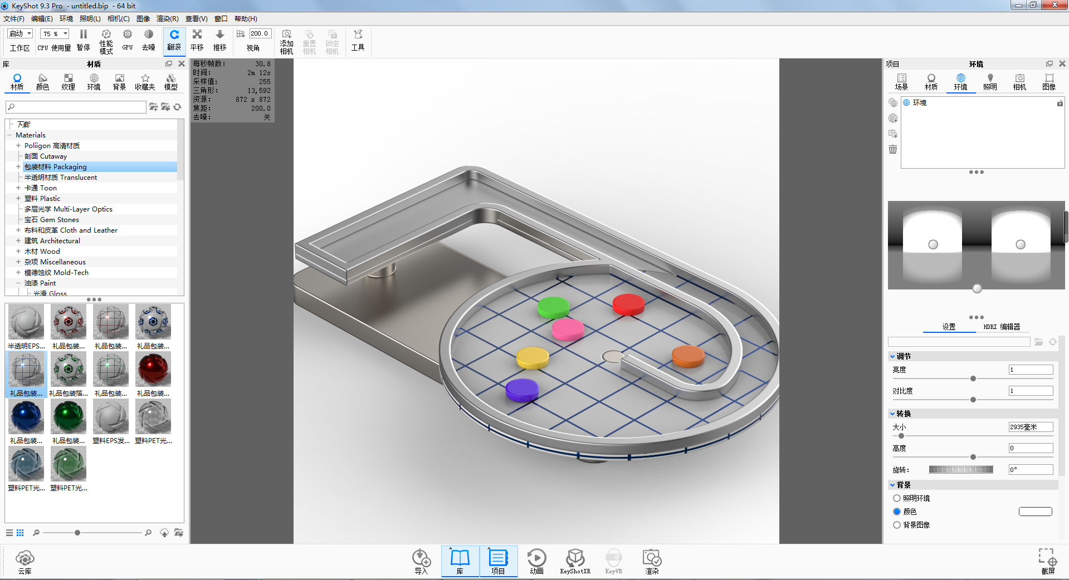Open the animation (动画) panel
Screen dimensions: 1069x580
pos(536,562)
